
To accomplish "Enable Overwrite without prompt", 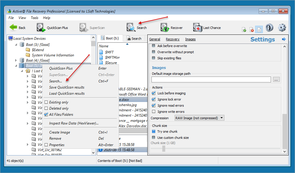I will [x=154, y=52].
